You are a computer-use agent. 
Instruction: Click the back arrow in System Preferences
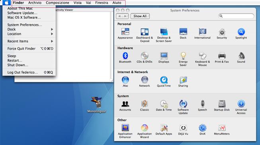(119, 16)
